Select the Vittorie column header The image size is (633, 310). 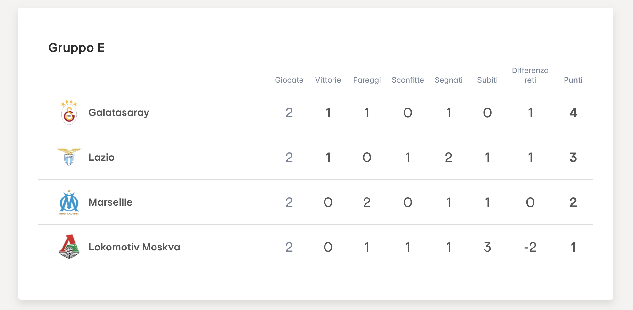[328, 80]
